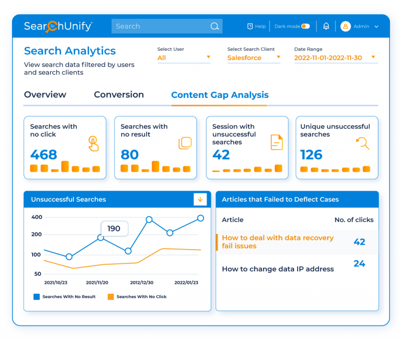Viewport: 402px width, 340px height.
Task: Click Articles that Failed to Deflect Cases title
Action: (x=280, y=199)
